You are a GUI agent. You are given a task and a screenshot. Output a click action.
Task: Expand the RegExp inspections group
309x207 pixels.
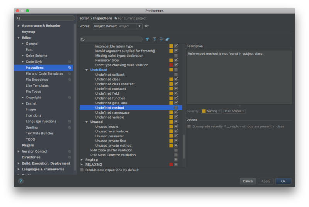pos(82,159)
